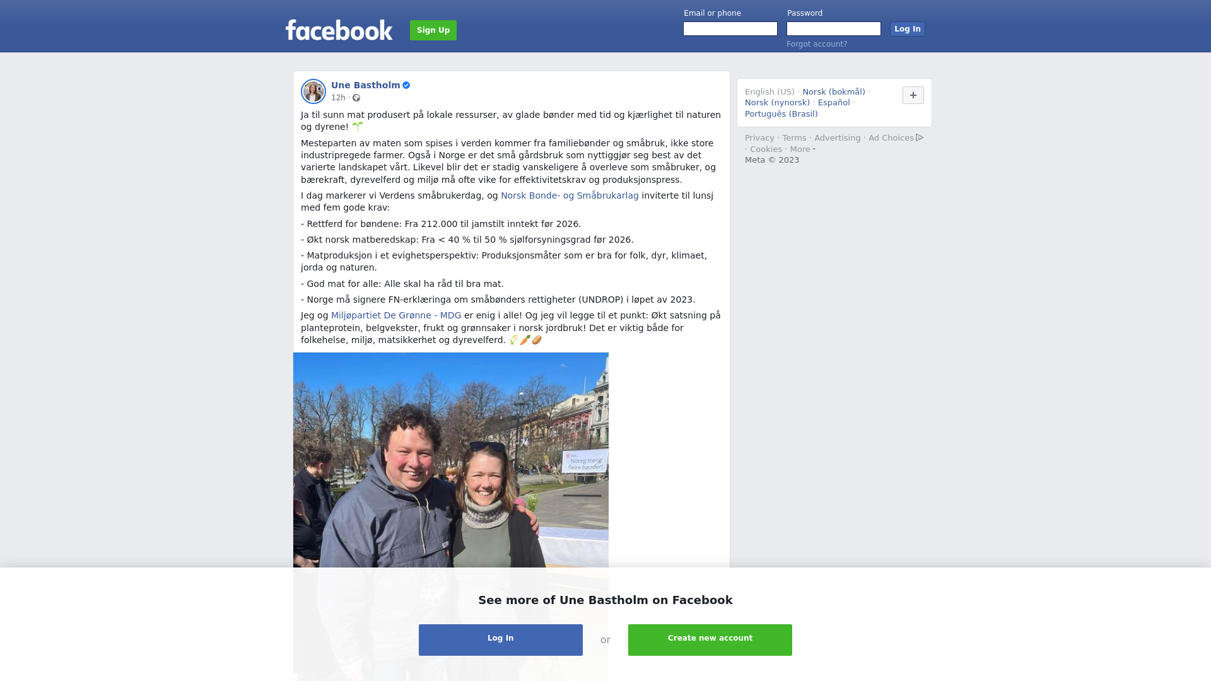Focus the Password field

point(834,29)
